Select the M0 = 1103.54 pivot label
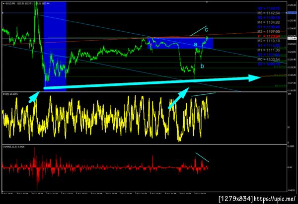 (269, 60)
